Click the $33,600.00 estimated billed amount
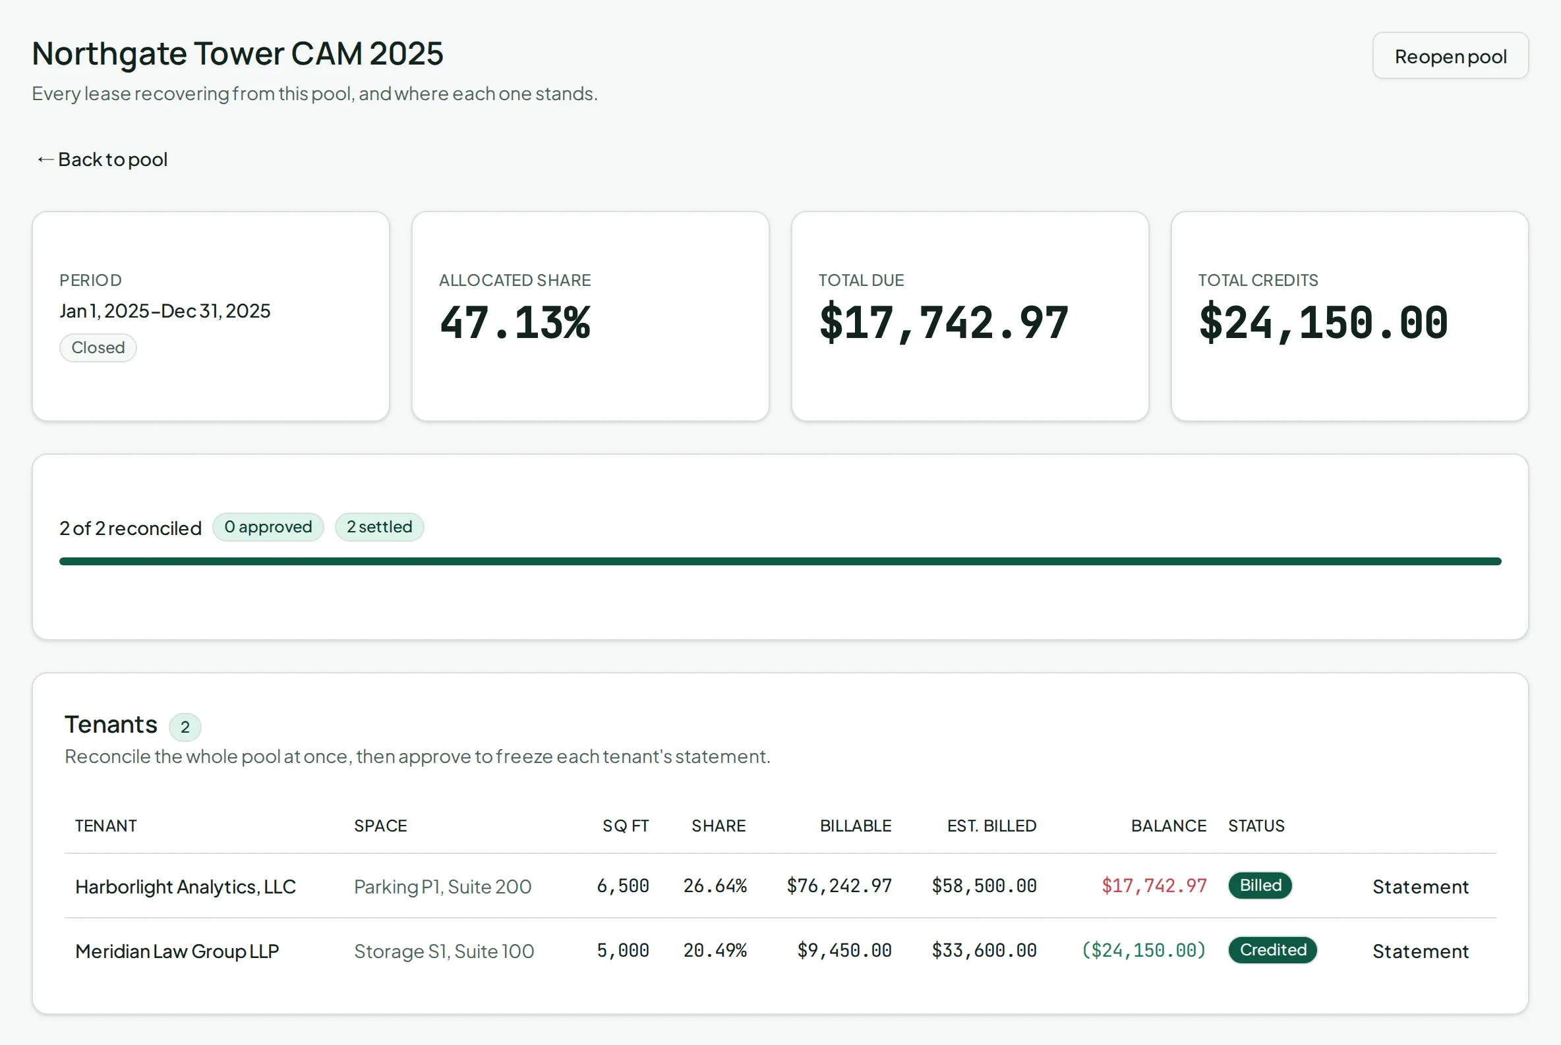Viewport: 1561px width, 1045px height. pos(984,950)
